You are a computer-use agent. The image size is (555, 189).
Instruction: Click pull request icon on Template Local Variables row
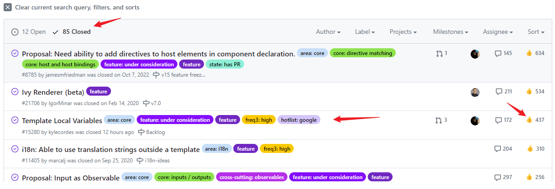[x=439, y=120]
